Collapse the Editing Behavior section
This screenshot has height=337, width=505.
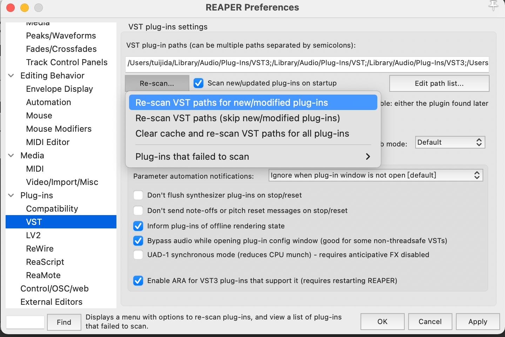pyautogui.click(x=11, y=76)
